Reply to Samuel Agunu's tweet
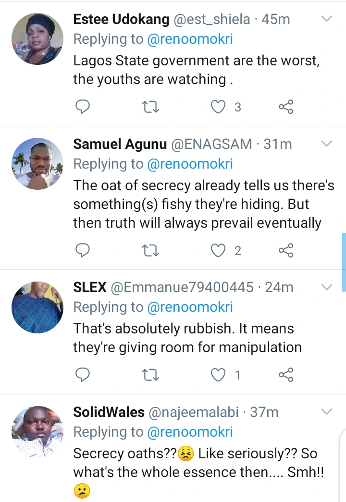Viewport: 346px width, 502px height. 83,250
